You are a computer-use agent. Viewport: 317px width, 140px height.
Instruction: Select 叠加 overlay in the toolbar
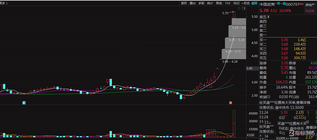[193, 3]
